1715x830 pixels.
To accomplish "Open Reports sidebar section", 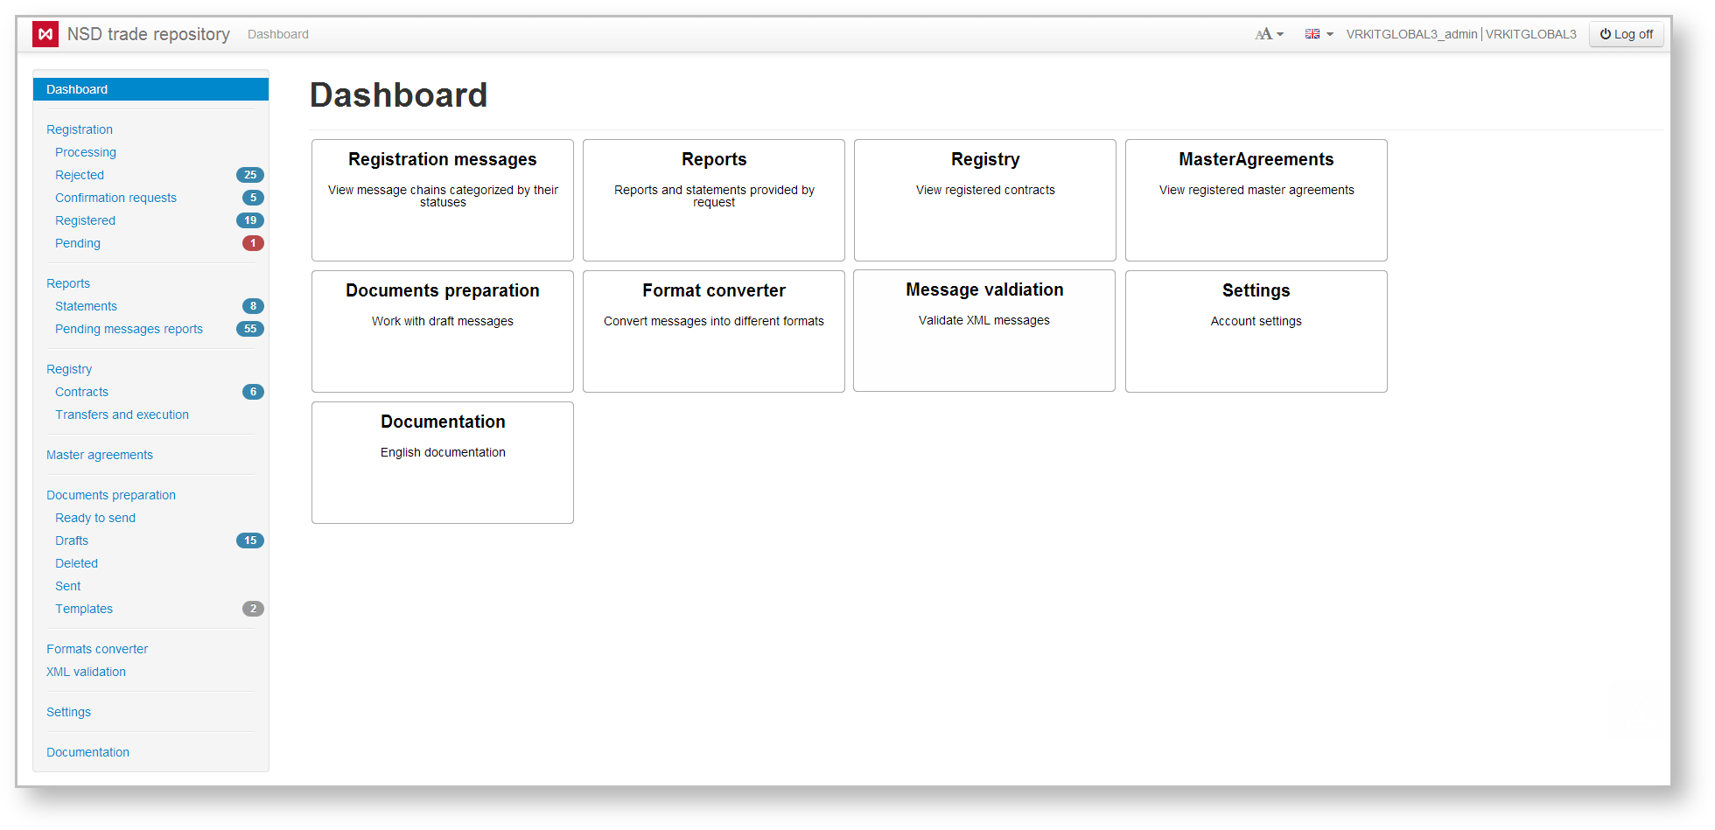I will coord(68,283).
